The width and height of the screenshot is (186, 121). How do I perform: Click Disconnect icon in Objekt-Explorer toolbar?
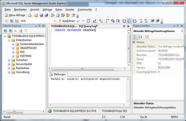click(x=11, y=31)
